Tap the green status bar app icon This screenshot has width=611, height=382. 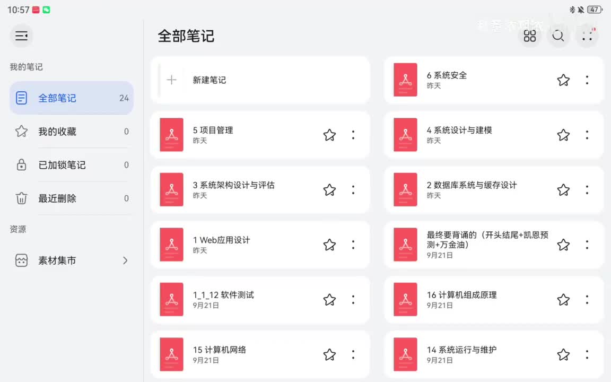click(x=46, y=10)
